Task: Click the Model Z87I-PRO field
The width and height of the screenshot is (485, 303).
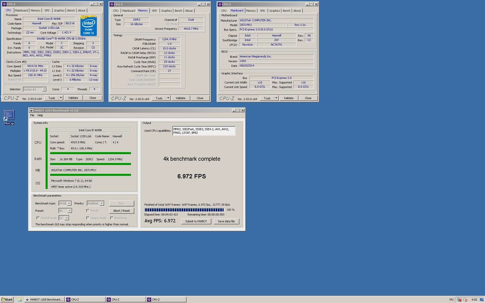Action: click(x=263, y=25)
